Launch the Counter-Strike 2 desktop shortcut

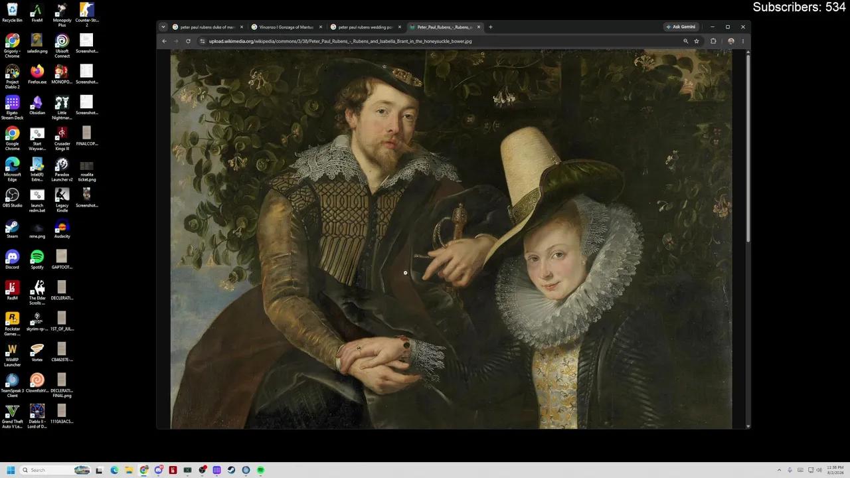86,15
